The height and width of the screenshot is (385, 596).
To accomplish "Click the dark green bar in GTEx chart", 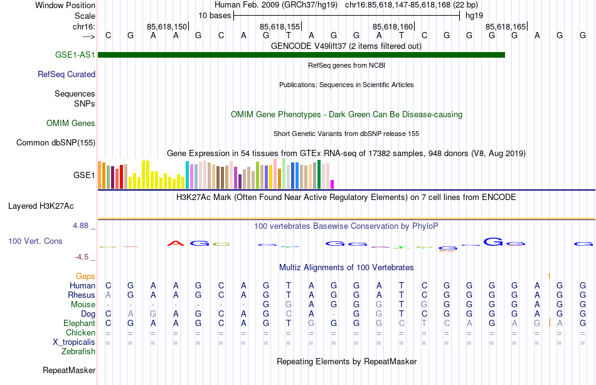I will coord(319,174).
